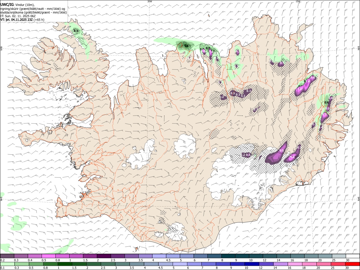This screenshot has height=270, width=360.
Task: Click the 15W longitude label
Action: click(x=298, y=1)
